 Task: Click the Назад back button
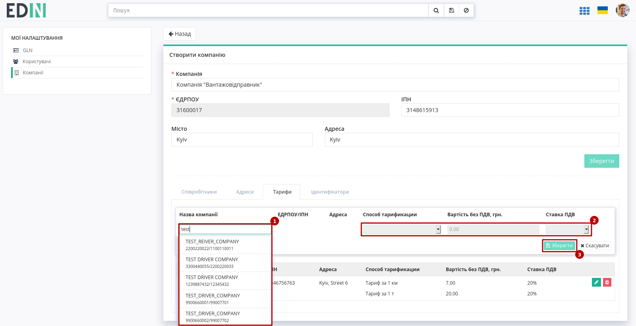click(x=180, y=34)
